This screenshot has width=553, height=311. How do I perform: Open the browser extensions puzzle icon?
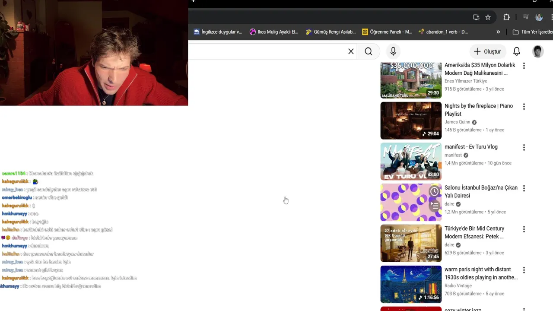click(506, 17)
